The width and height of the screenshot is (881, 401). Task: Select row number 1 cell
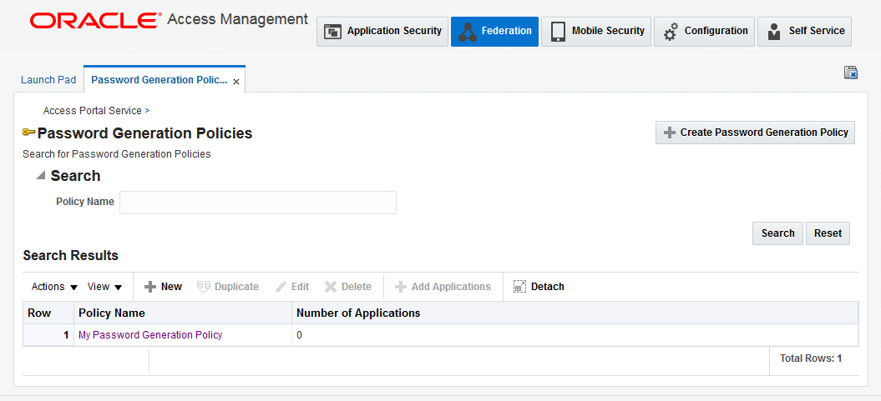[48, 335]
